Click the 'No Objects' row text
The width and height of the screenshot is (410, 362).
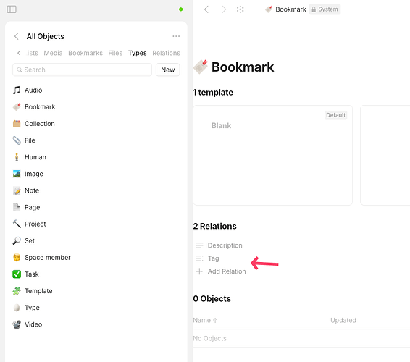[209, 339]
